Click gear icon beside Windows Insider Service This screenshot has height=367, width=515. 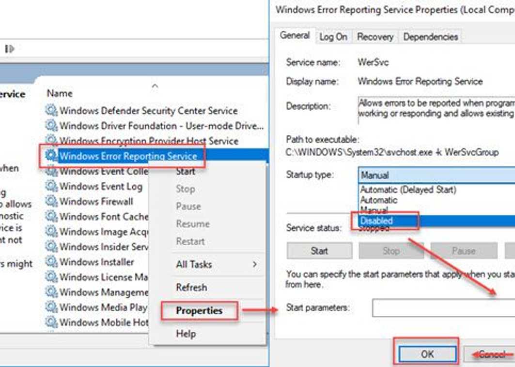click(x=51, y=246)
